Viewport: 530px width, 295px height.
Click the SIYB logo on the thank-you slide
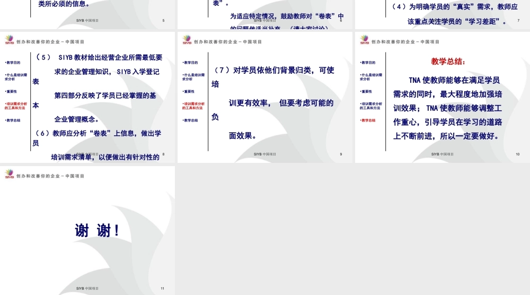[x=10, y=174]
